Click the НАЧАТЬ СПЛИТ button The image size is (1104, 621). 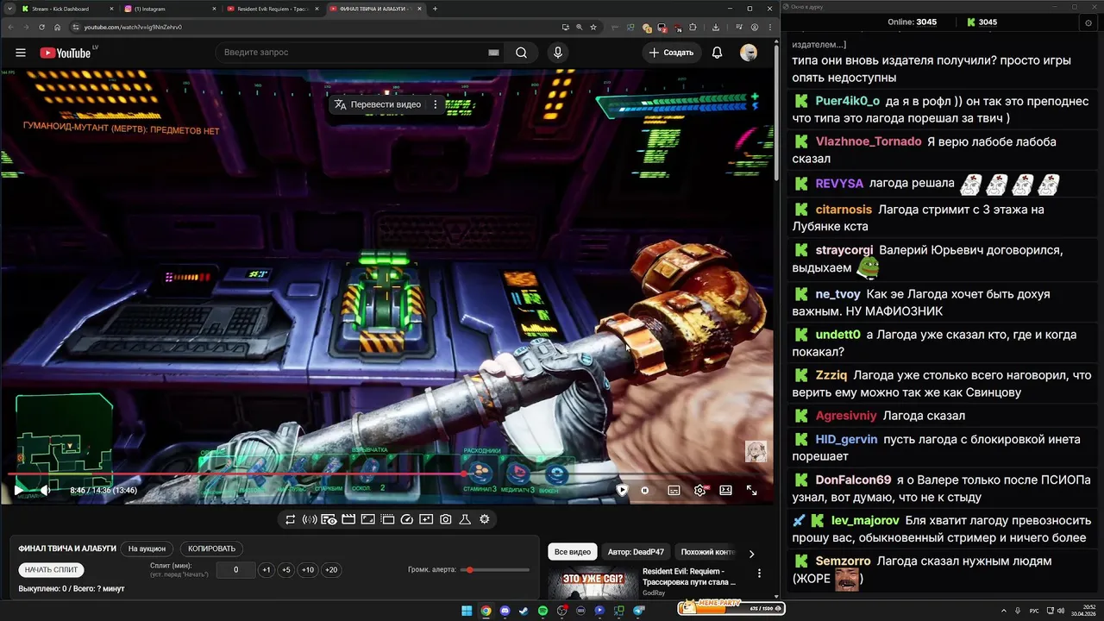52,570
